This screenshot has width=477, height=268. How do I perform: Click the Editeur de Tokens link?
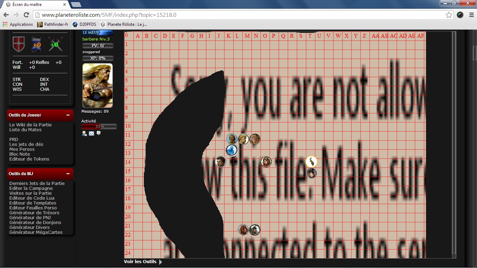[29, 159]
